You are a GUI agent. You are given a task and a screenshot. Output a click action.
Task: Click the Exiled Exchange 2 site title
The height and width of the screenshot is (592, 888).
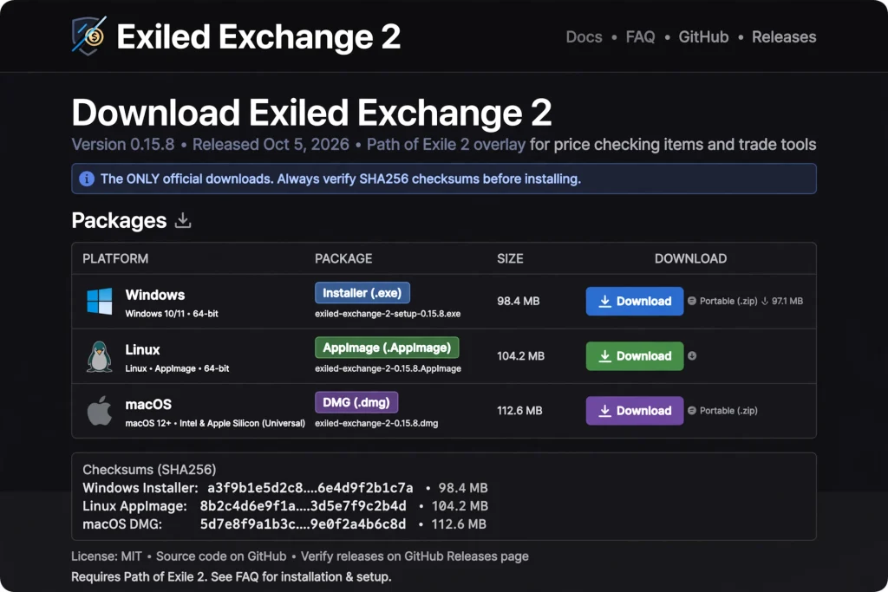click(x=258, y=36)
